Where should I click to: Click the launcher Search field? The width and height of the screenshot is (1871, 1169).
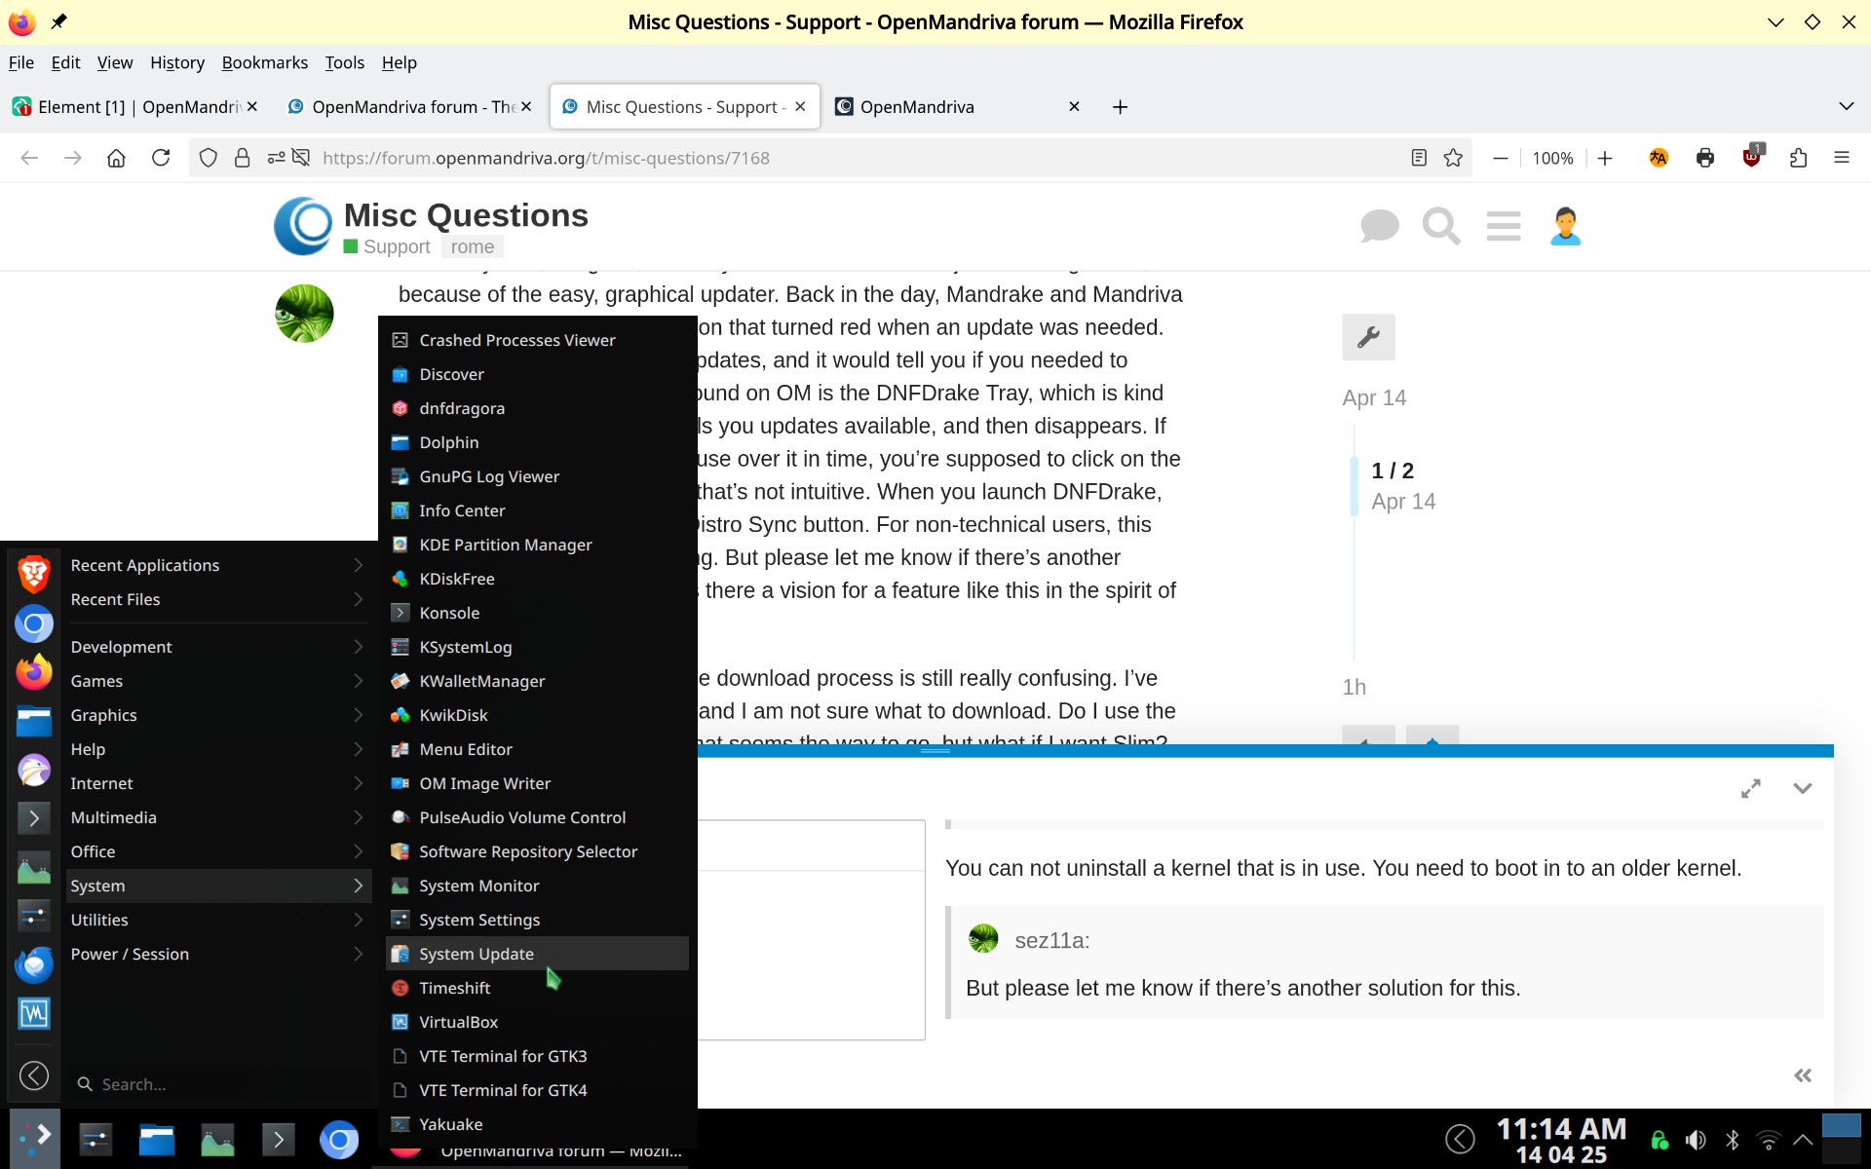point(219,1084)
